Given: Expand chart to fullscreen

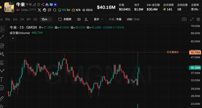Looking at the screenshot, I should pos(192,19).
